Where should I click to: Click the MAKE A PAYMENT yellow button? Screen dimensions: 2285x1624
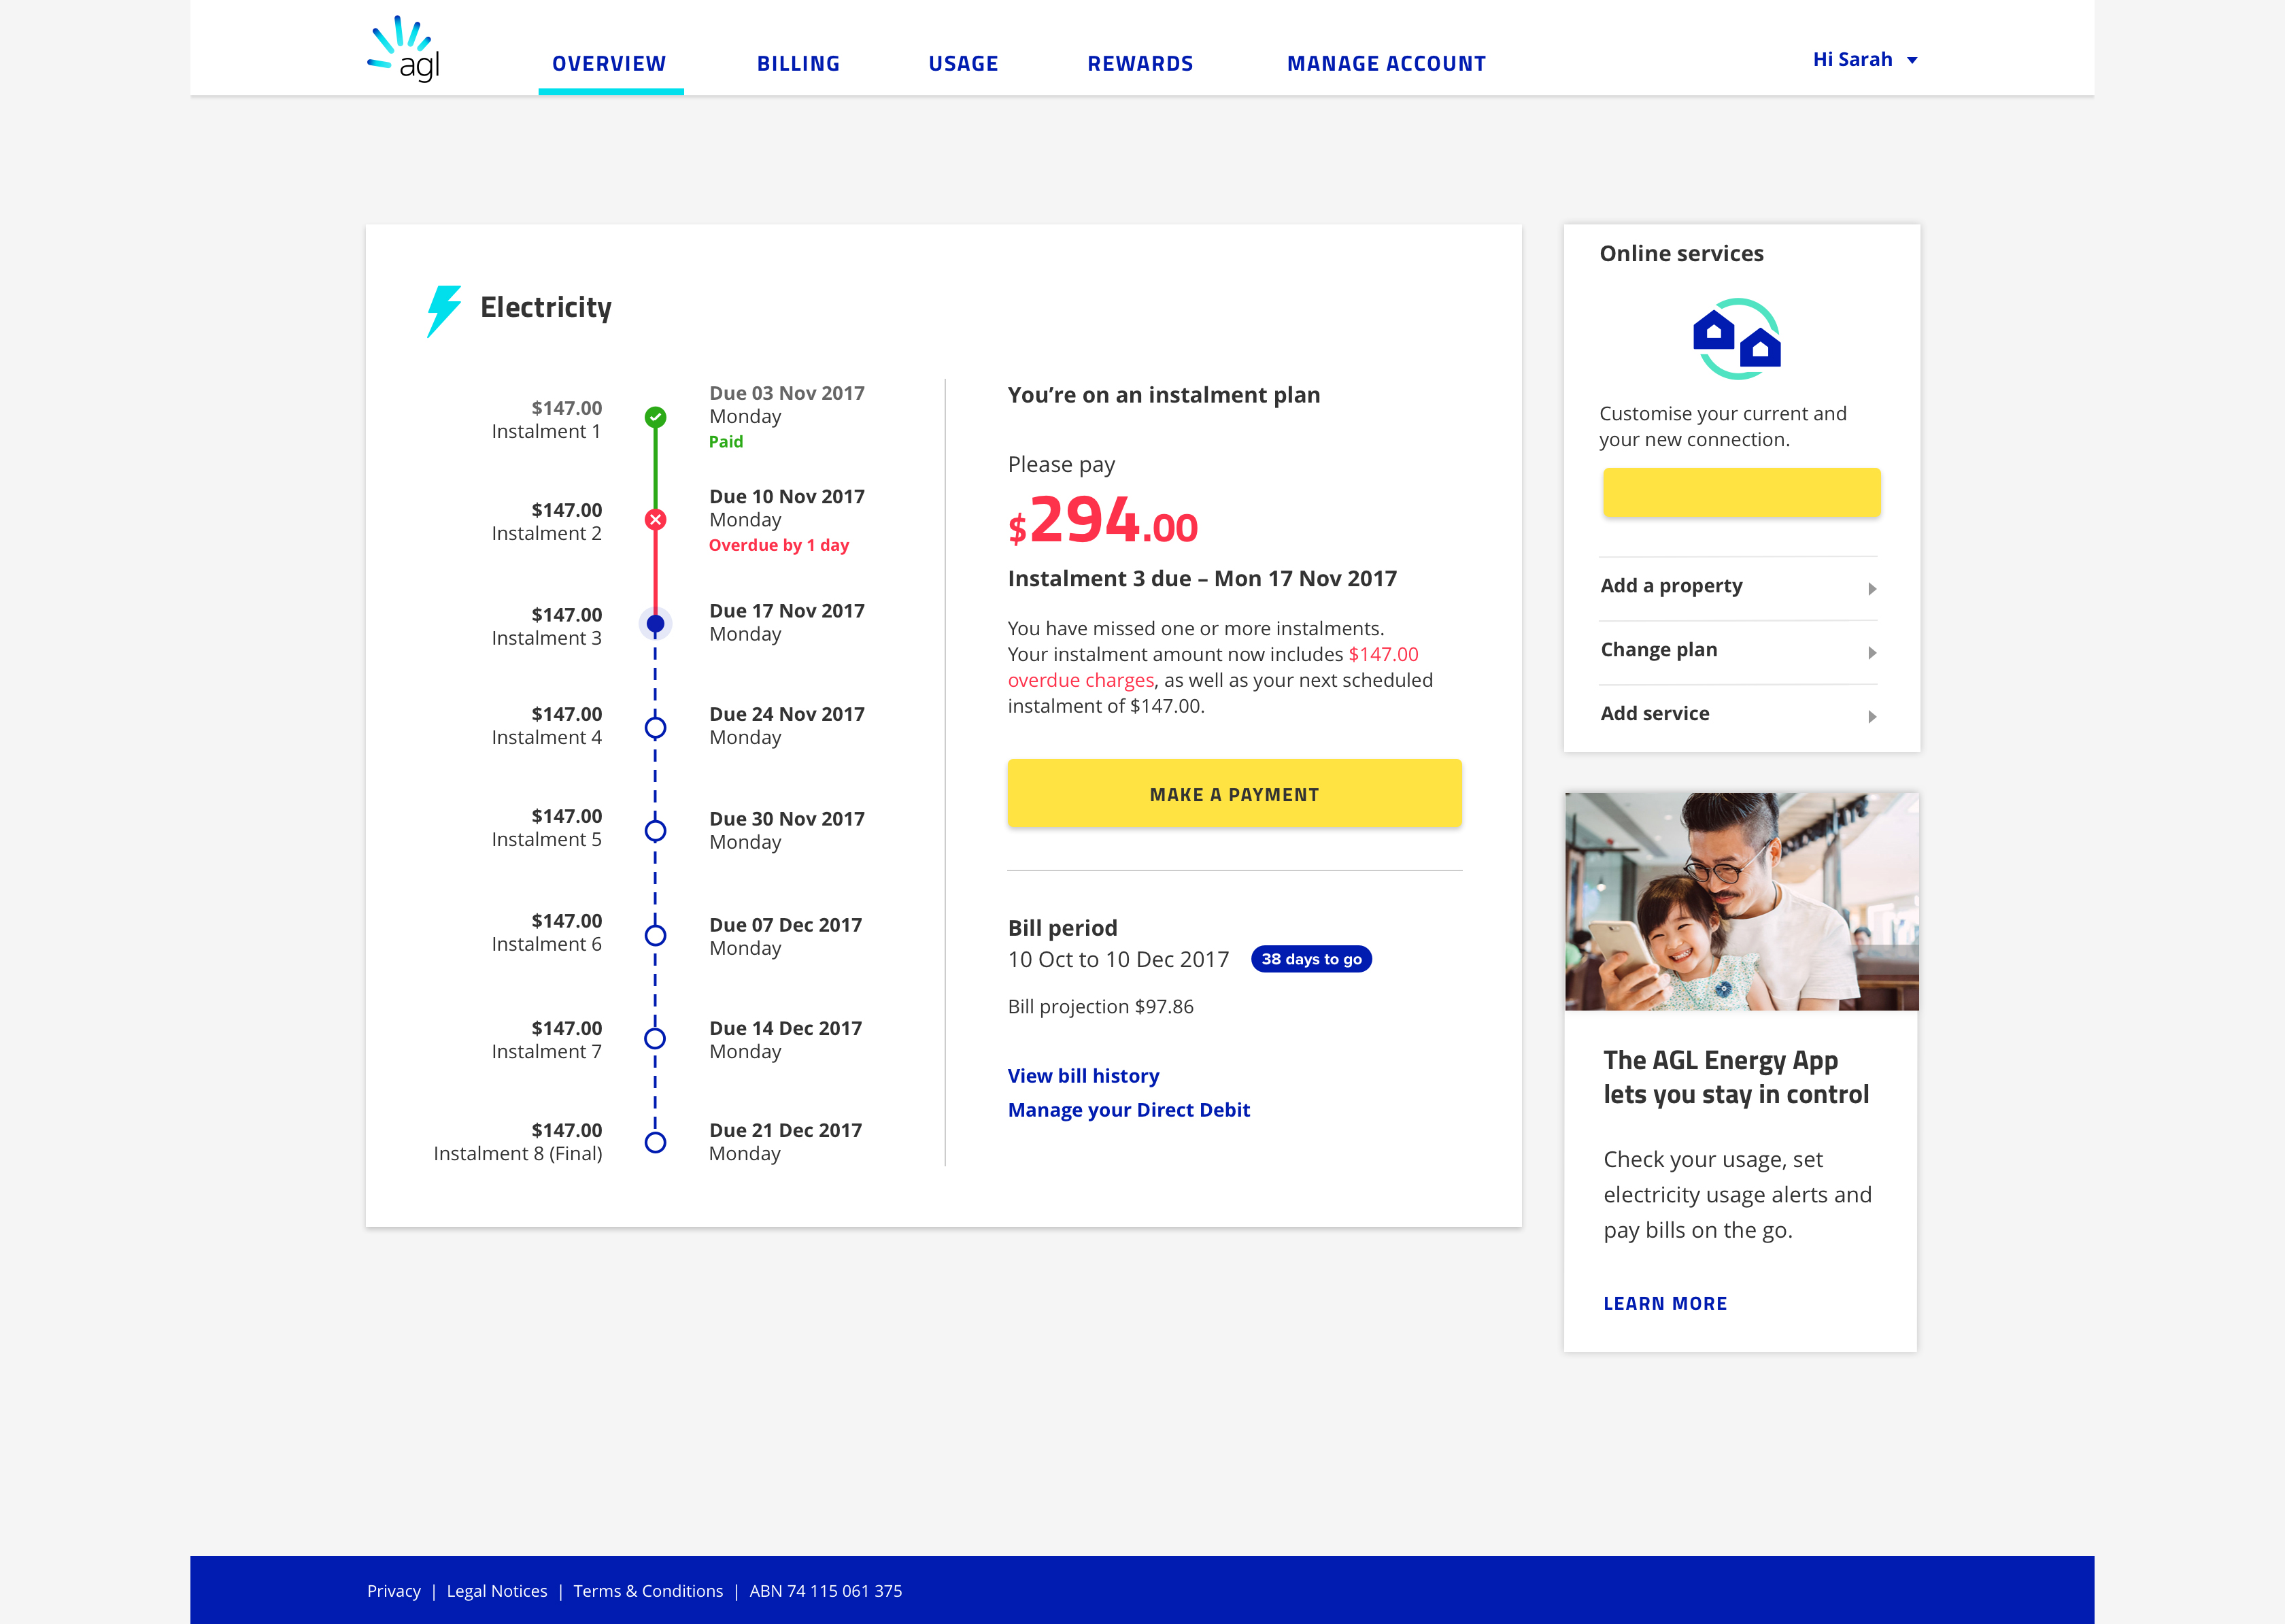1234,793
